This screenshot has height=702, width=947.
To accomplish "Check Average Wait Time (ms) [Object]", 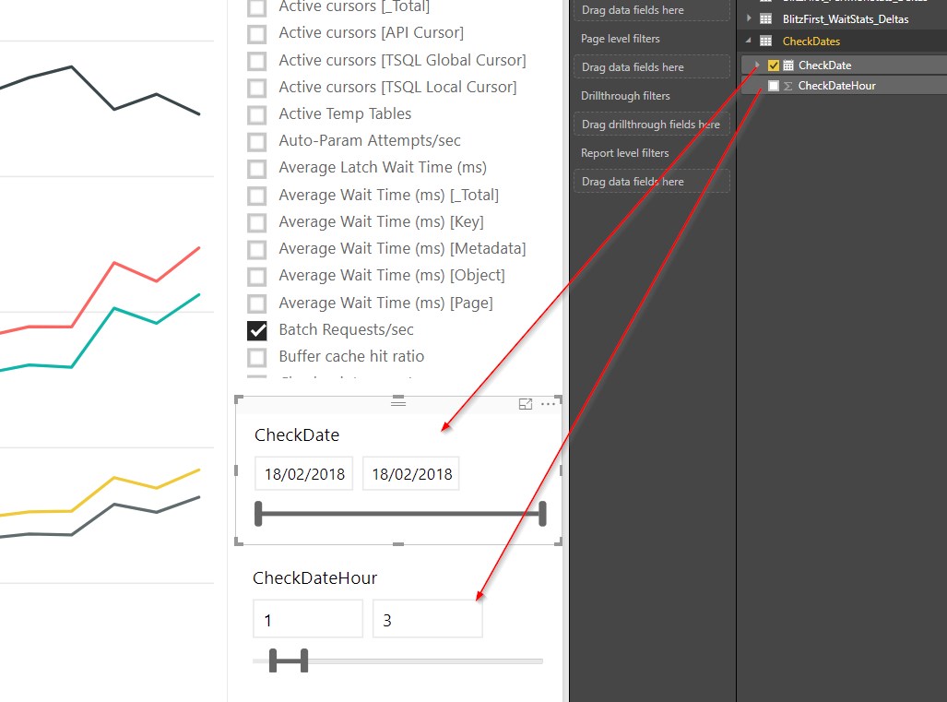I will coord(257,276).
